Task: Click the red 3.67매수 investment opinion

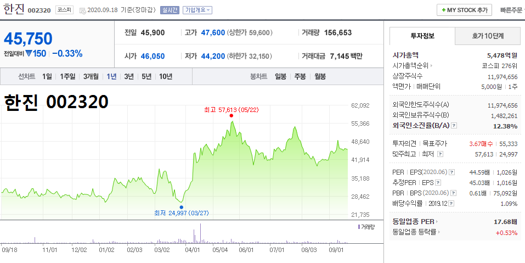Action: 481,144
